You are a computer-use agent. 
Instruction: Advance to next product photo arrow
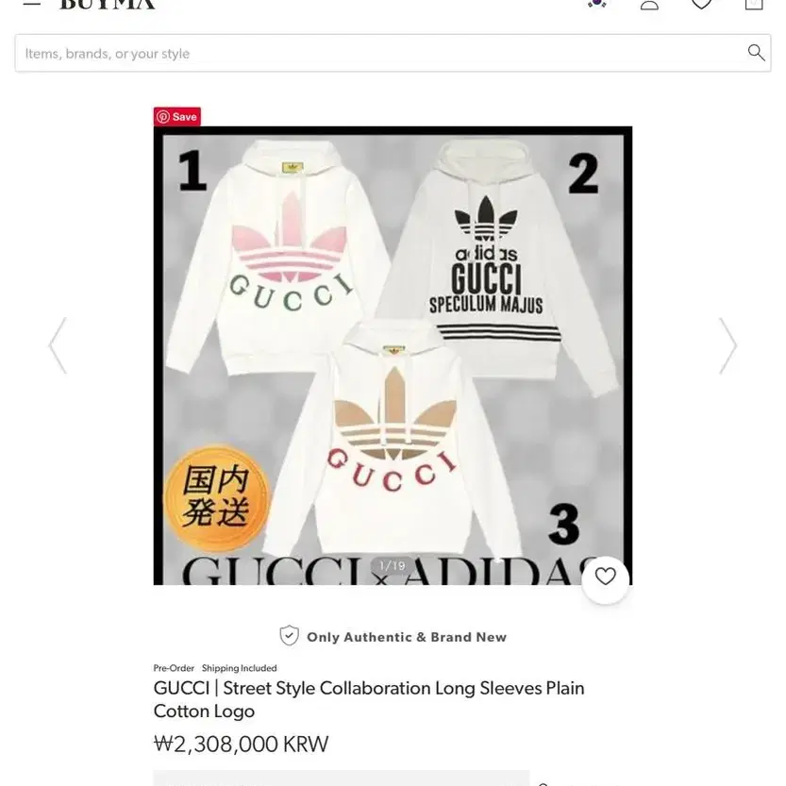click(727, 345)
